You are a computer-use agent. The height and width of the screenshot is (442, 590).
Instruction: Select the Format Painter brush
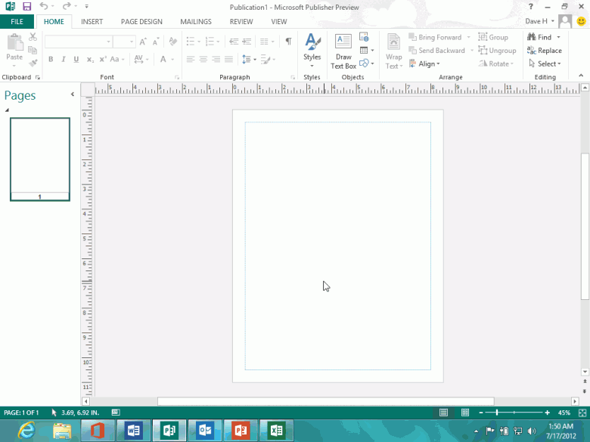33,63
